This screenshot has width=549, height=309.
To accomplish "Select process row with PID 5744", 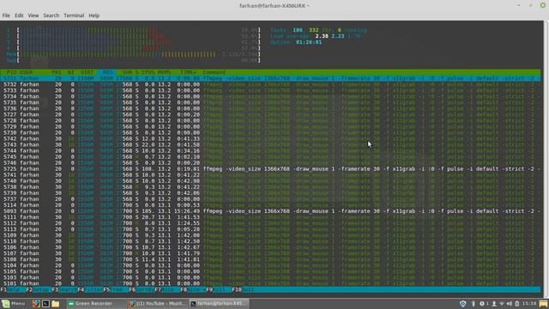I will coord(270,151).
